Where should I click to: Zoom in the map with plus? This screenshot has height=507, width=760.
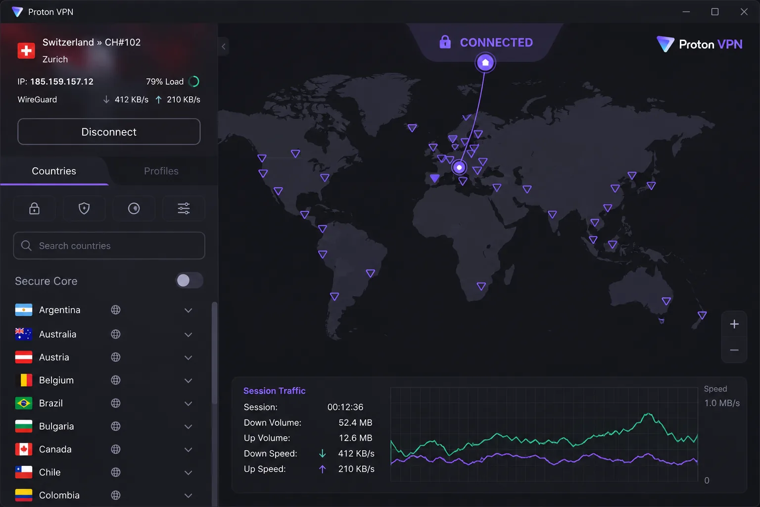tap(734, 324)
